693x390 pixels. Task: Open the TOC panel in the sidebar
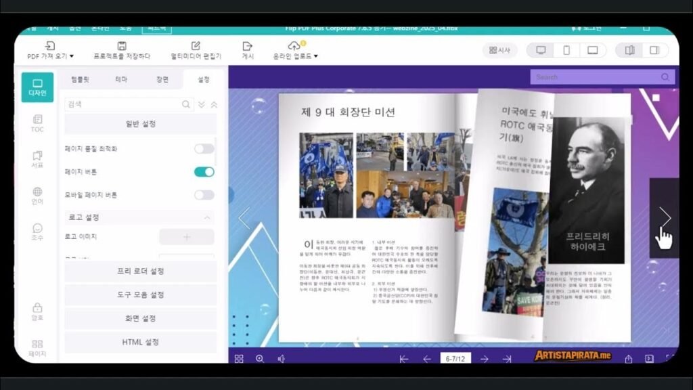[37, 124]
